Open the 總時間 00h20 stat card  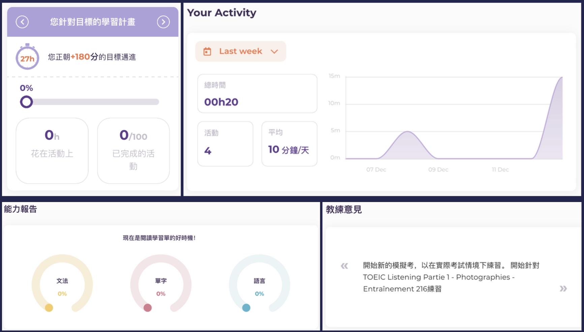257,94
